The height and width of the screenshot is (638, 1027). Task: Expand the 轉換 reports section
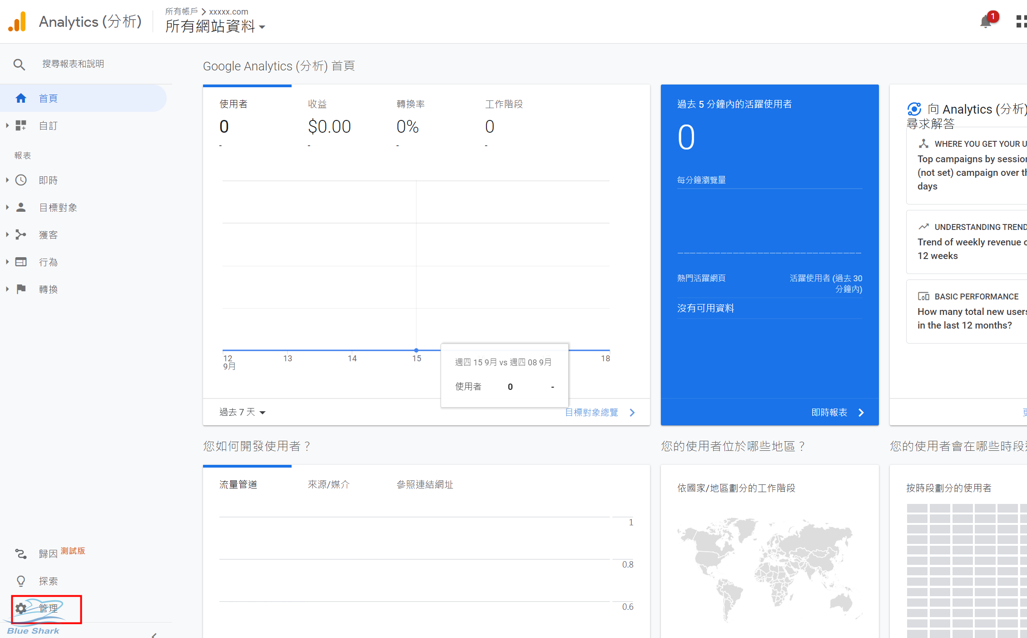coord(7,289)
